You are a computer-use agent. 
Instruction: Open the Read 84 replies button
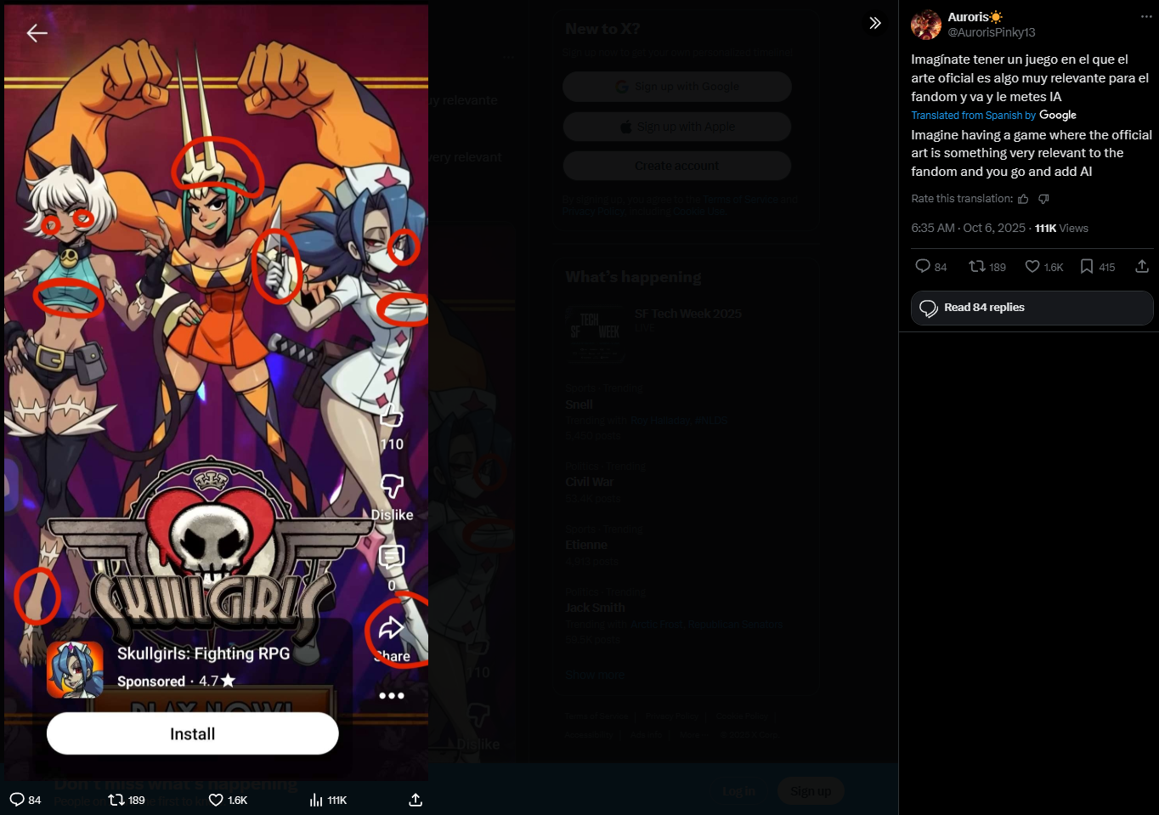coord(1032,308)
